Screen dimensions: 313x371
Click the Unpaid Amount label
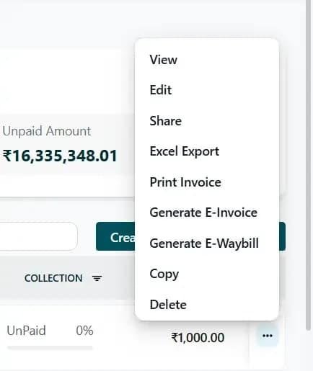click(47, 131)
